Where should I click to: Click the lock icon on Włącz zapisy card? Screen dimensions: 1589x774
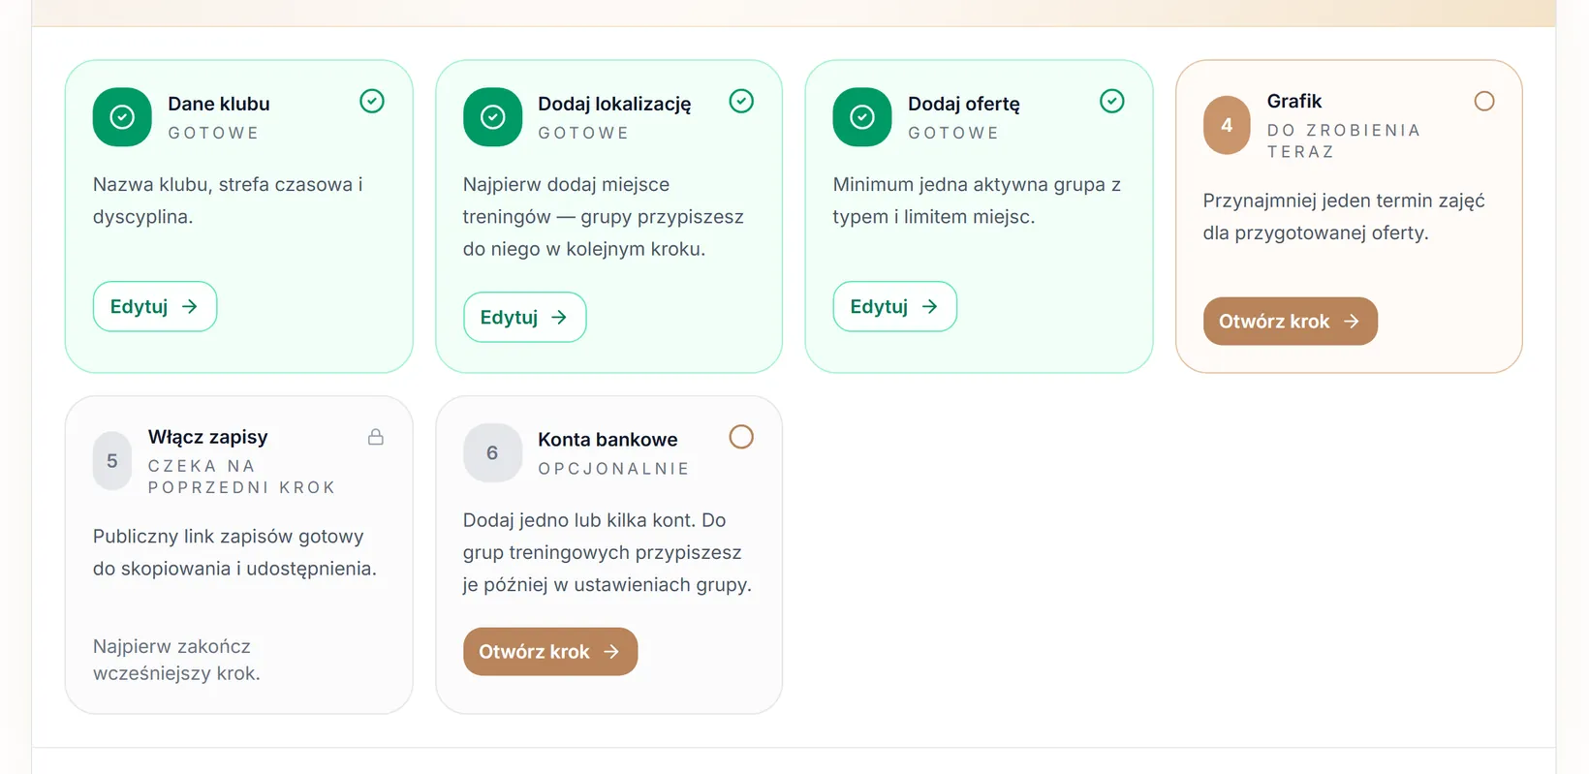(376, 437)
